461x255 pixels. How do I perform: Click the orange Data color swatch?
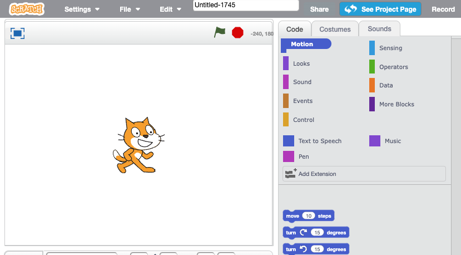(x=372, y=85)
